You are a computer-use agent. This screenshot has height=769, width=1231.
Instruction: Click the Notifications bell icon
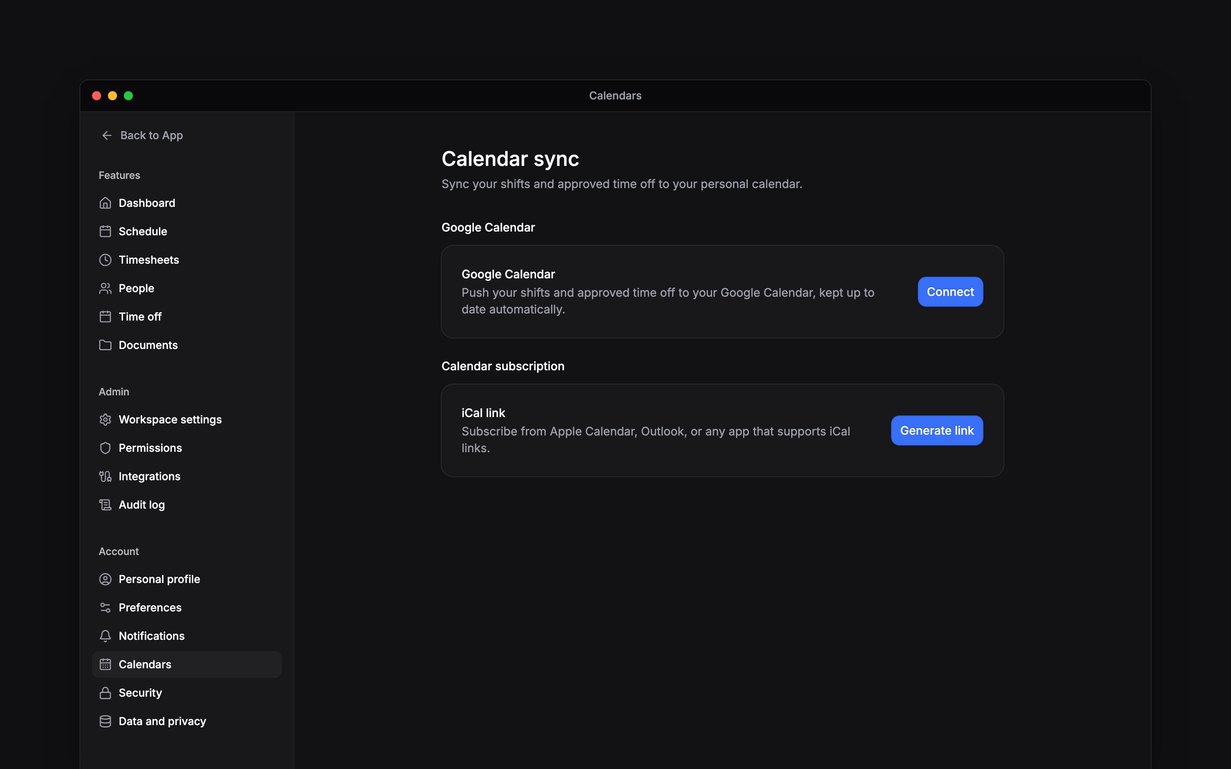click(x=105, y=636)
